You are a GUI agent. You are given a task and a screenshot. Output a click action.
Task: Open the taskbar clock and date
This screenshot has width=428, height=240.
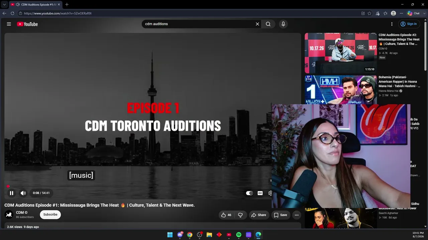pyautogui.click(x=418, y=235)
